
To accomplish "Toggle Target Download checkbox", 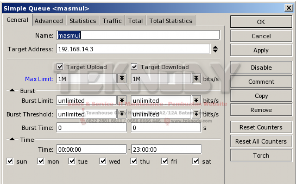I will pyautogui.click(x=134, y=67).
